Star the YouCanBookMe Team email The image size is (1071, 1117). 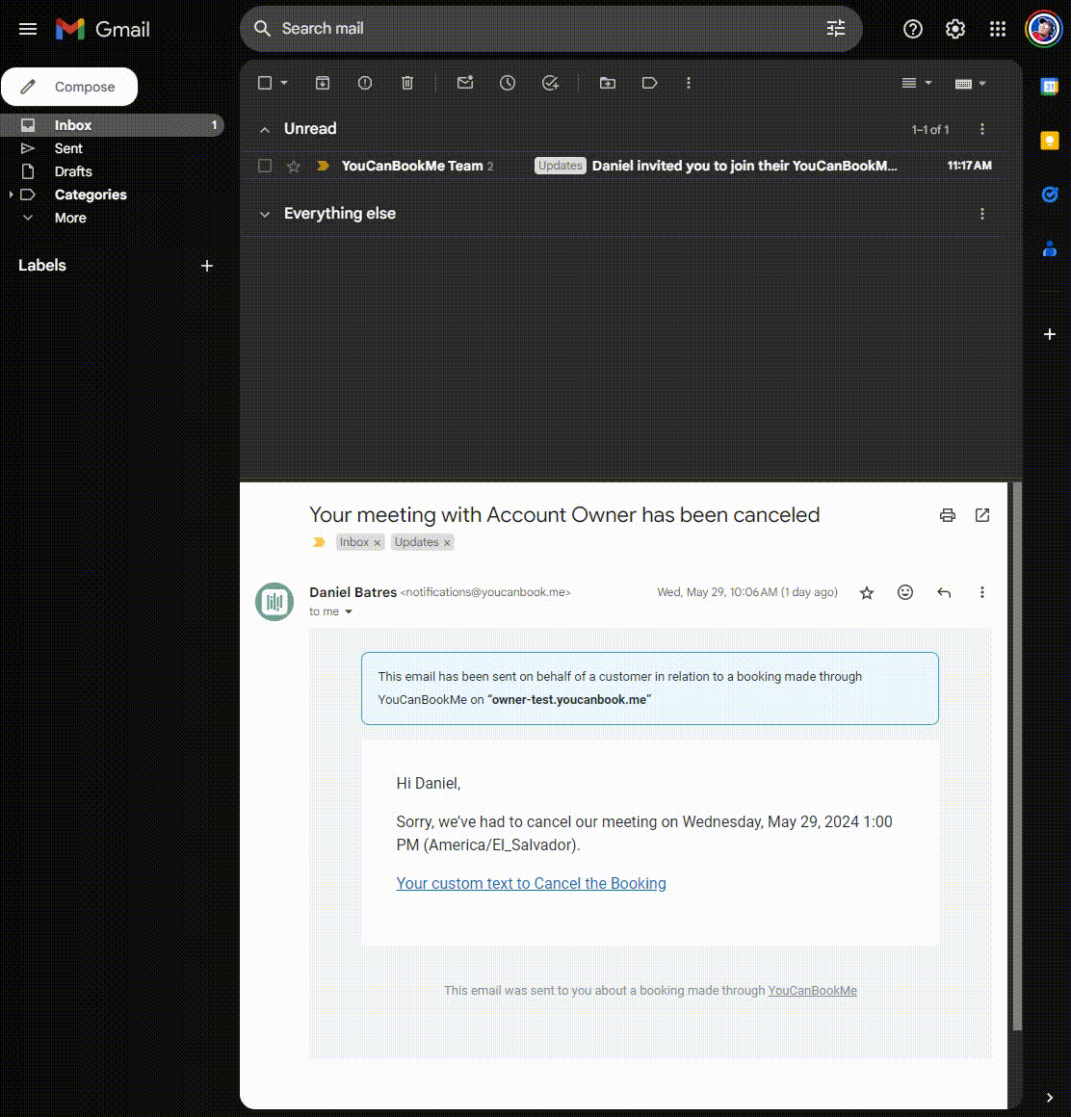tap(294, 166)
